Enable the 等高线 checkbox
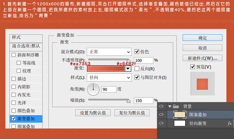This screenshot has width=234, height=139. click(x=19, y=63)
